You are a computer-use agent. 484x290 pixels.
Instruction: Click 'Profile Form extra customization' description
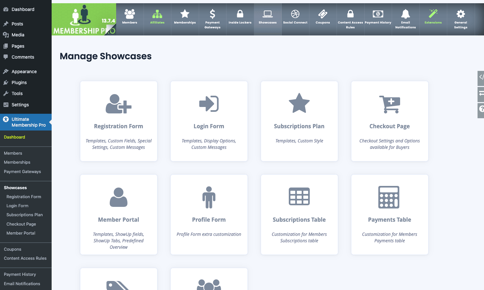pos(209,234)
